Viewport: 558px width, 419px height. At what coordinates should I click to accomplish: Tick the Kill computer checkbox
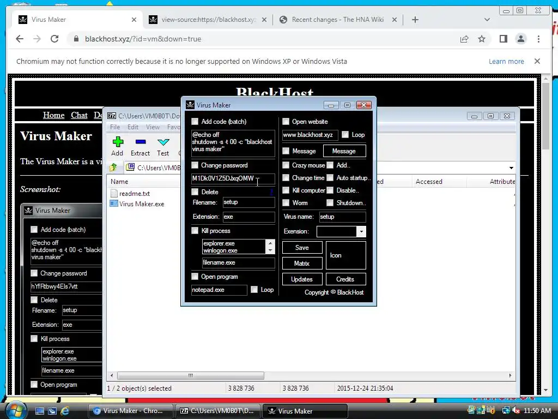[x=286, y=190]
